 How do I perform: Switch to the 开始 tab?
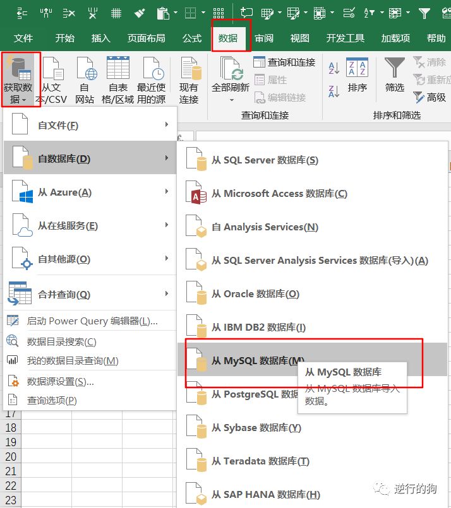click(64, 38)
